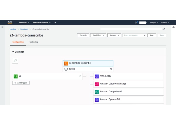Screen dimensions: 176x125
Task: Select the s3-lambda-transcribe function box
Action: [88, 64]
